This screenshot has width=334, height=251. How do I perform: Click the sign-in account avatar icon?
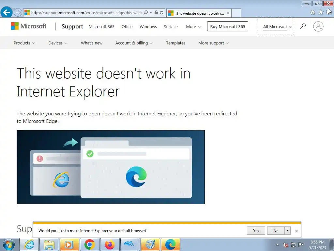tap(318, 26)
